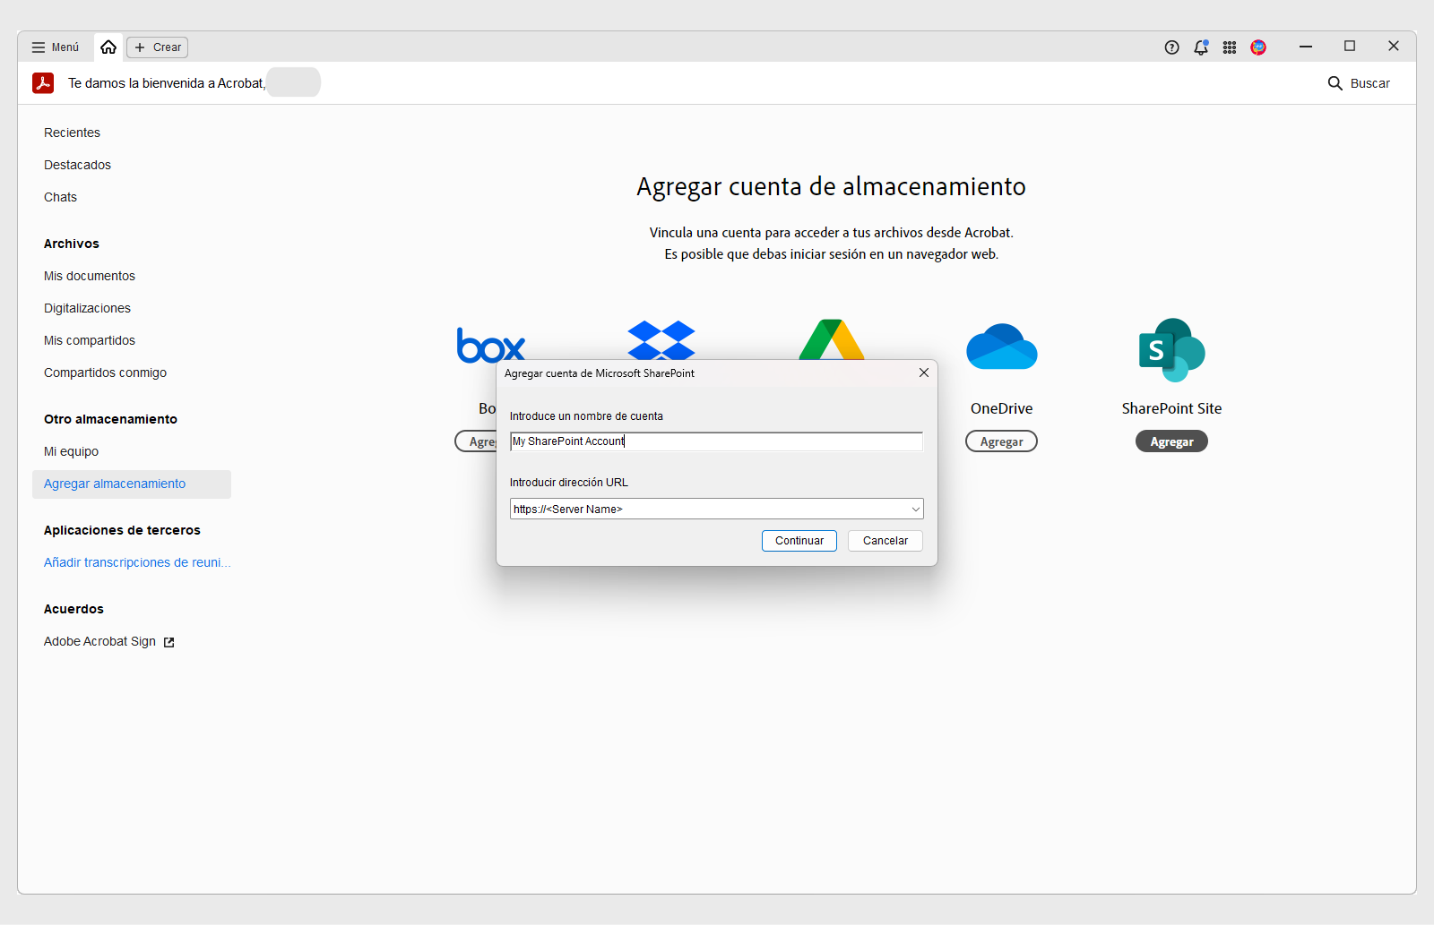Click the Adobe Acrobat logo icon
This screenshot has height=925, width=1434.
[x=43, y=82]
